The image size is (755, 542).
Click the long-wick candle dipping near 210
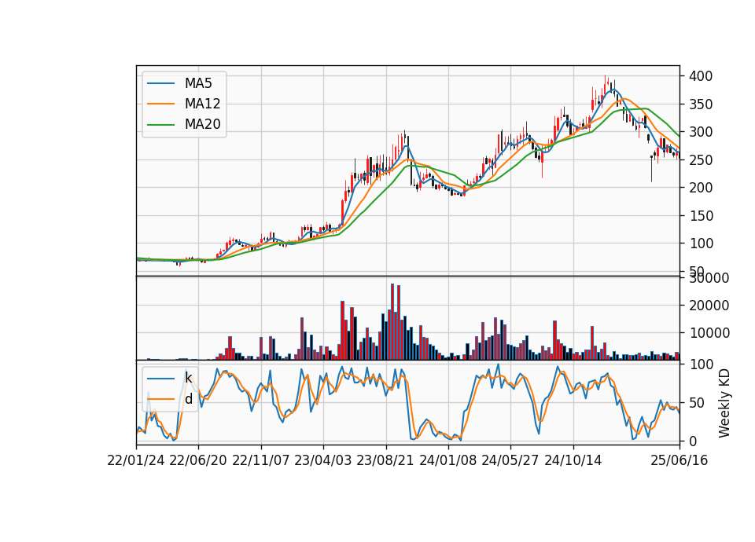point(651,168)
